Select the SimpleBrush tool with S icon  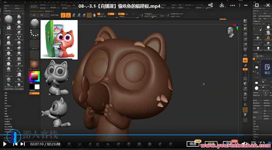tap(268, 38)
